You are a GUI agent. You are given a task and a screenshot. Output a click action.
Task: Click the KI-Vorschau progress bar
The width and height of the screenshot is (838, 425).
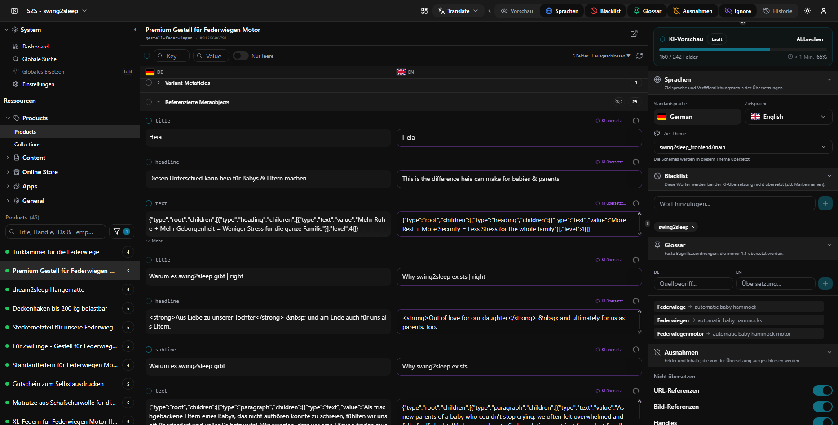pos(743,50)
